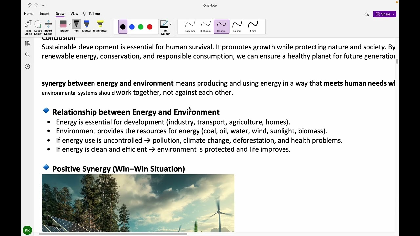Set pen thickness to 0.35 mm
This screenshot has height=236, width=420.
(x=205, y=27)
